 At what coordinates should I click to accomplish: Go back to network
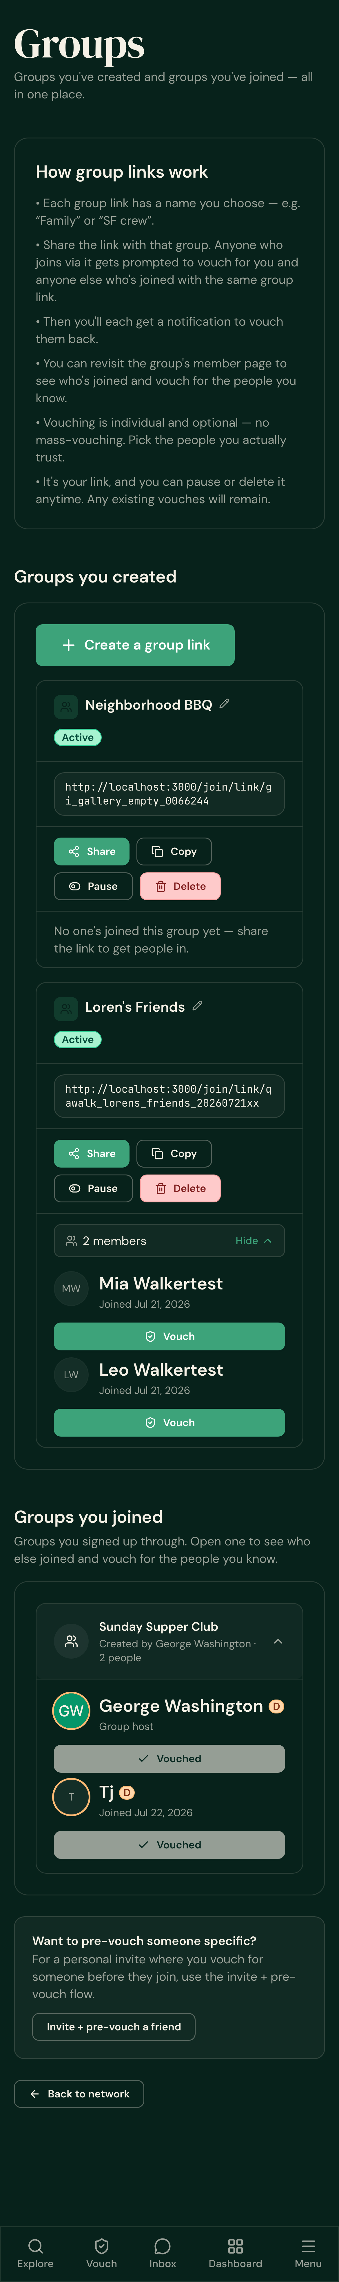(x=79, y=2093)
